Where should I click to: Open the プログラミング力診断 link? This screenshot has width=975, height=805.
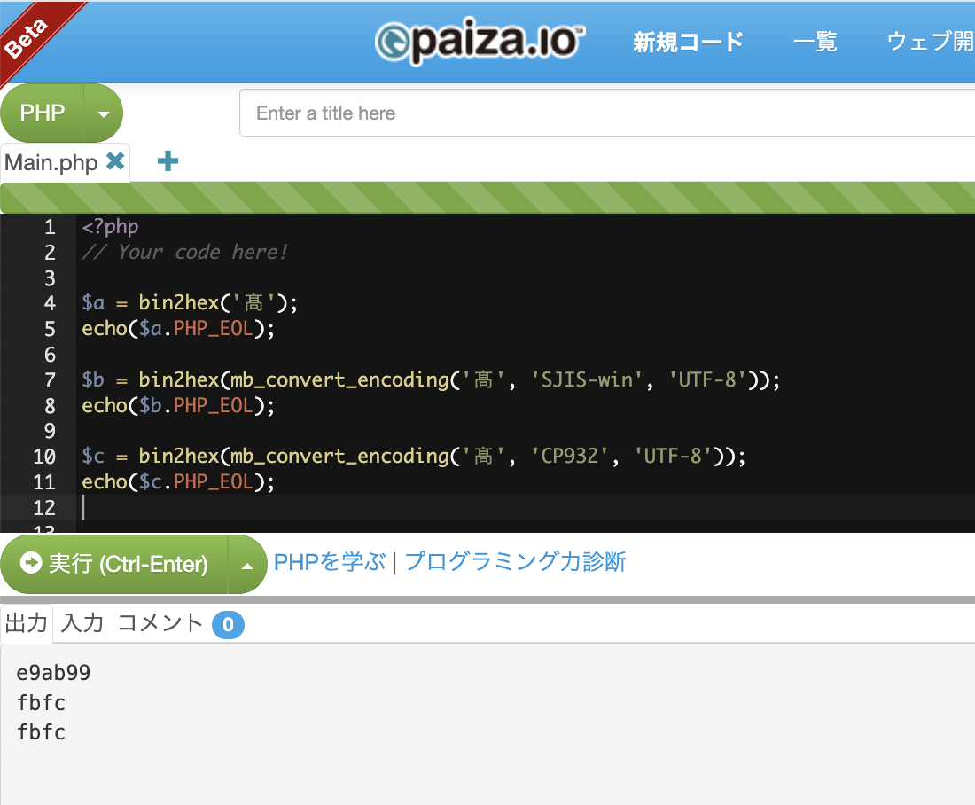click(x=514, y=562)
